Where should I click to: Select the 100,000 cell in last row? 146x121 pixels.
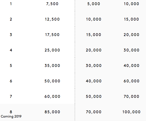131,112
